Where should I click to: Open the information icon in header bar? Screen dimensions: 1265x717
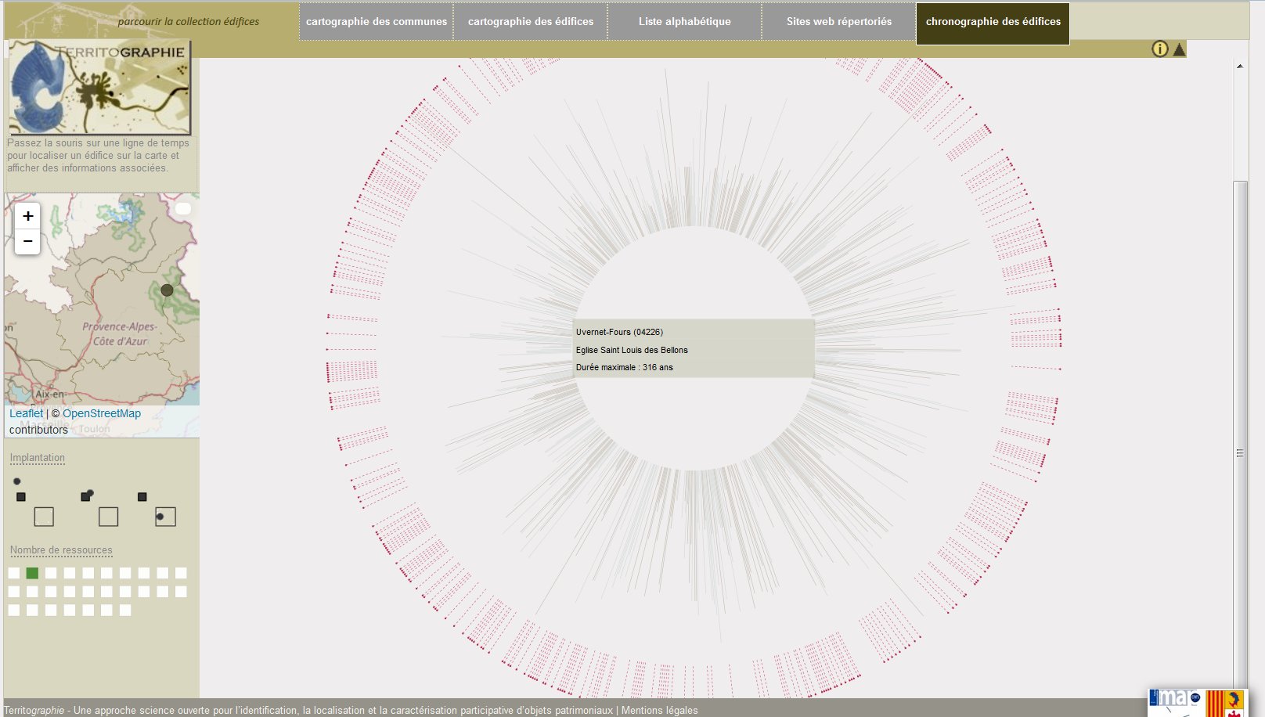[x=1159, y=49]
